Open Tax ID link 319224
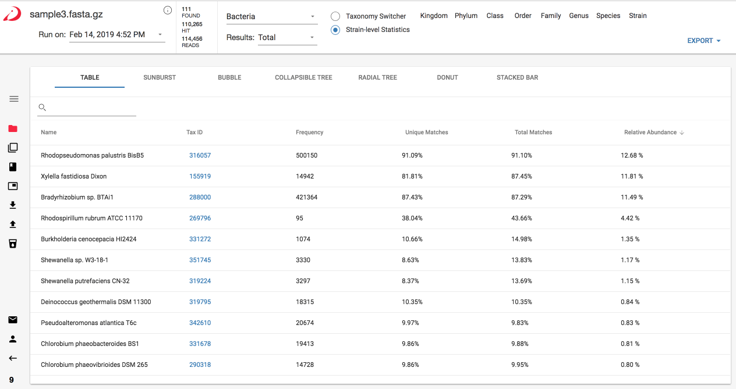Viewport: 736px width, 389px height. [200, 281]
